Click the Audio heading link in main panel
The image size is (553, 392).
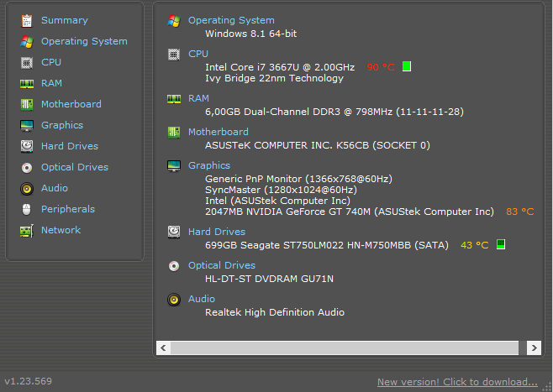[x=202, y=299]
